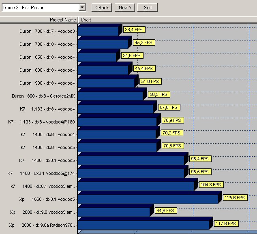Select row K7 1400 - dx8.1 voodoo5
This screenshot has width=257, height=234.
[x=47, y=160]
